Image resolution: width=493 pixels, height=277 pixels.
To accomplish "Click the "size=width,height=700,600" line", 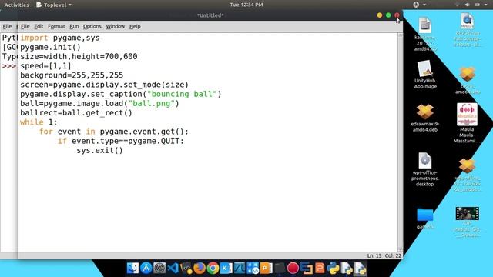I will 79,57.
